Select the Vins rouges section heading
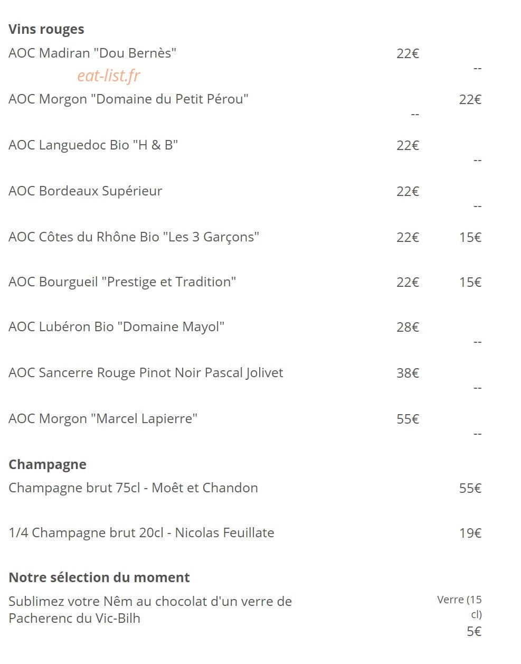Viewport: 521px width, 664px height. click(x=46, y=30)
